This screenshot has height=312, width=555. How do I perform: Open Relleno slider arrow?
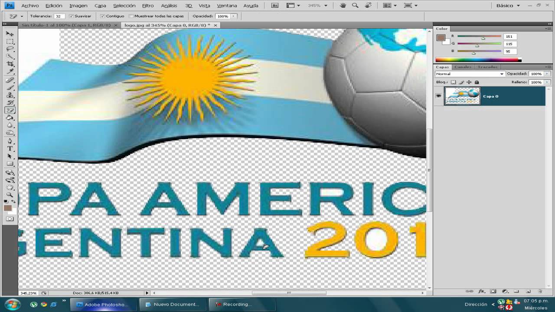[547, 82]
